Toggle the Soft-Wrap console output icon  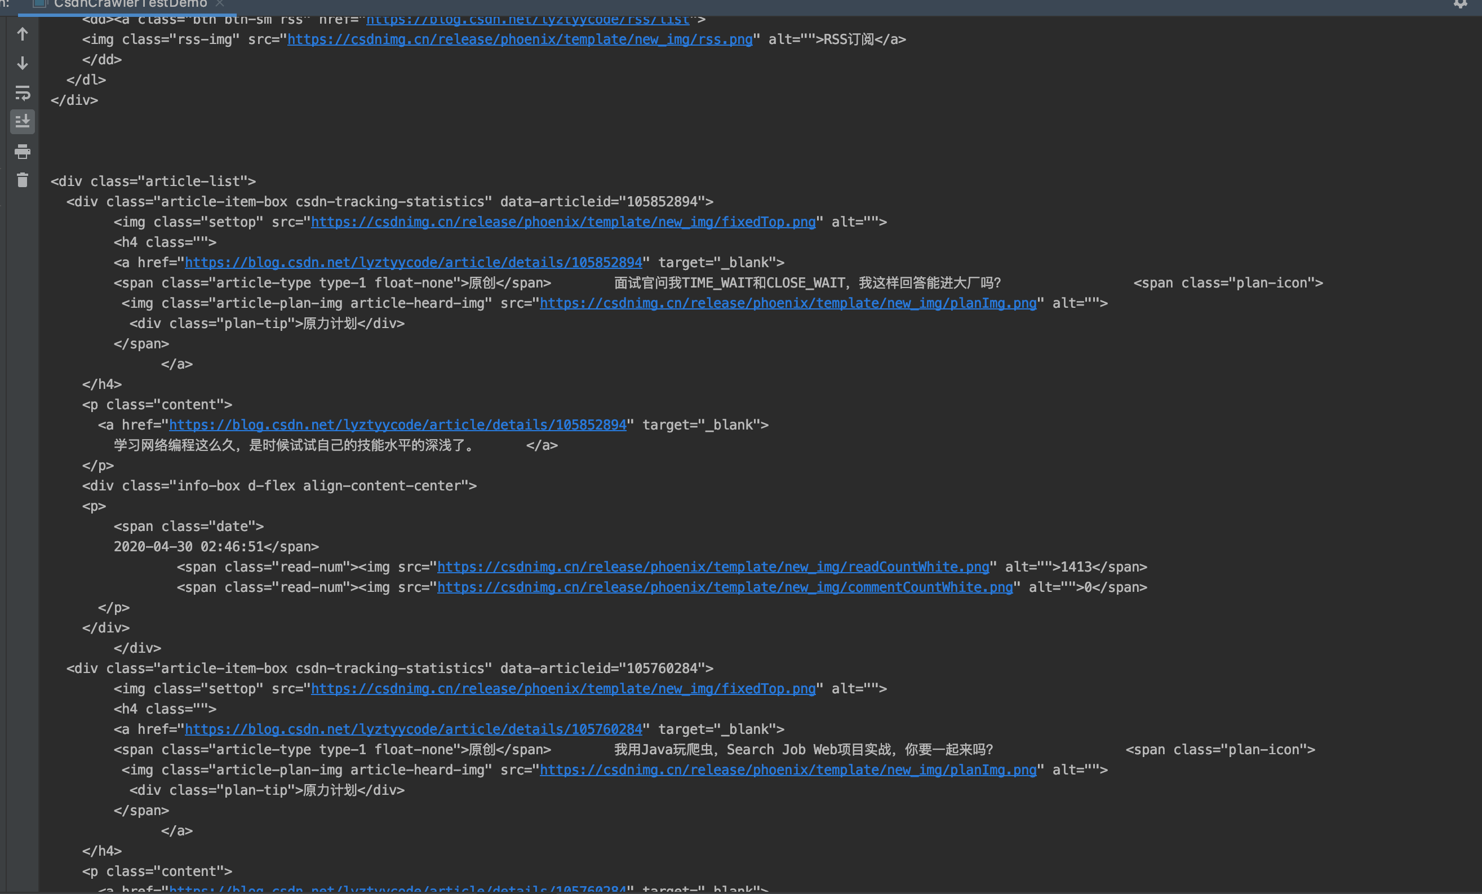[22, 92]
